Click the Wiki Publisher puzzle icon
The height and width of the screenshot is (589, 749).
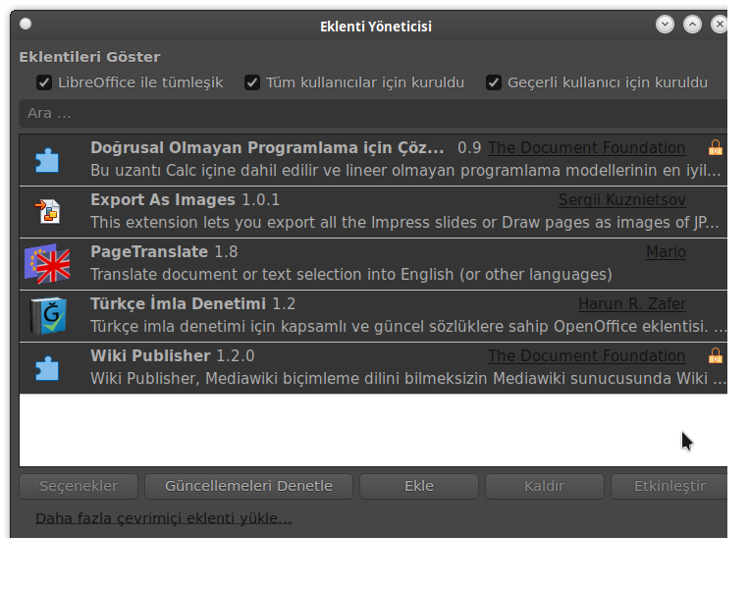coord(47,368)
